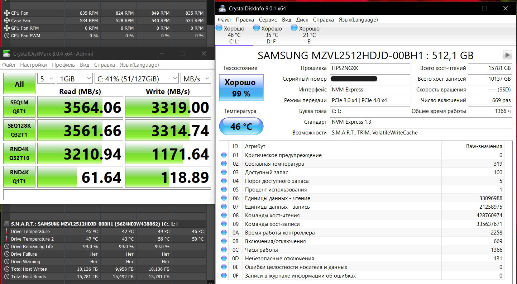Select the orb beside Небезопасные отключения

(224, 258)
